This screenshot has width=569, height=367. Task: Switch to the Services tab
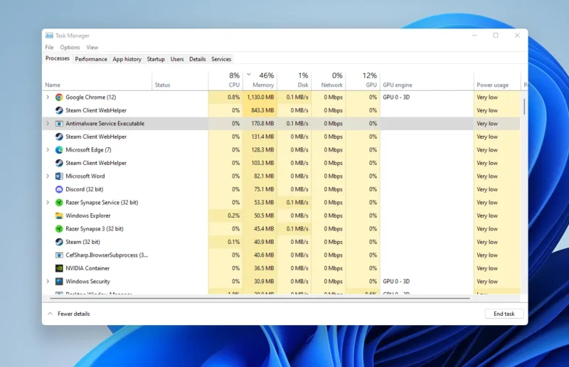point(221,59)
